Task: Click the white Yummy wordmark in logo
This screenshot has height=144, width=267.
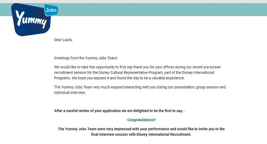Action: [31, 19]
